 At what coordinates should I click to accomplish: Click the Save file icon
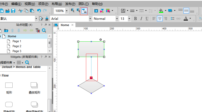(13, 11)
